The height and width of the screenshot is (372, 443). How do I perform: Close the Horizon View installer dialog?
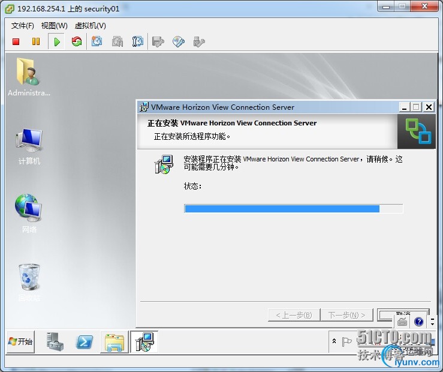tap(429, 107)
